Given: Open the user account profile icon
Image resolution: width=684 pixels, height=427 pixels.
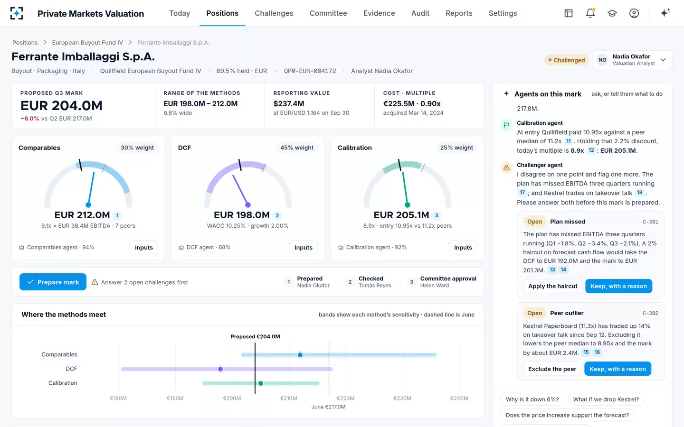Looking at the screenshot, I should pyautogui.click(x=634, y=13).
